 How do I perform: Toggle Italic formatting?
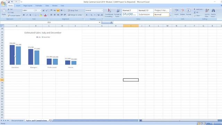coord(27,15)
